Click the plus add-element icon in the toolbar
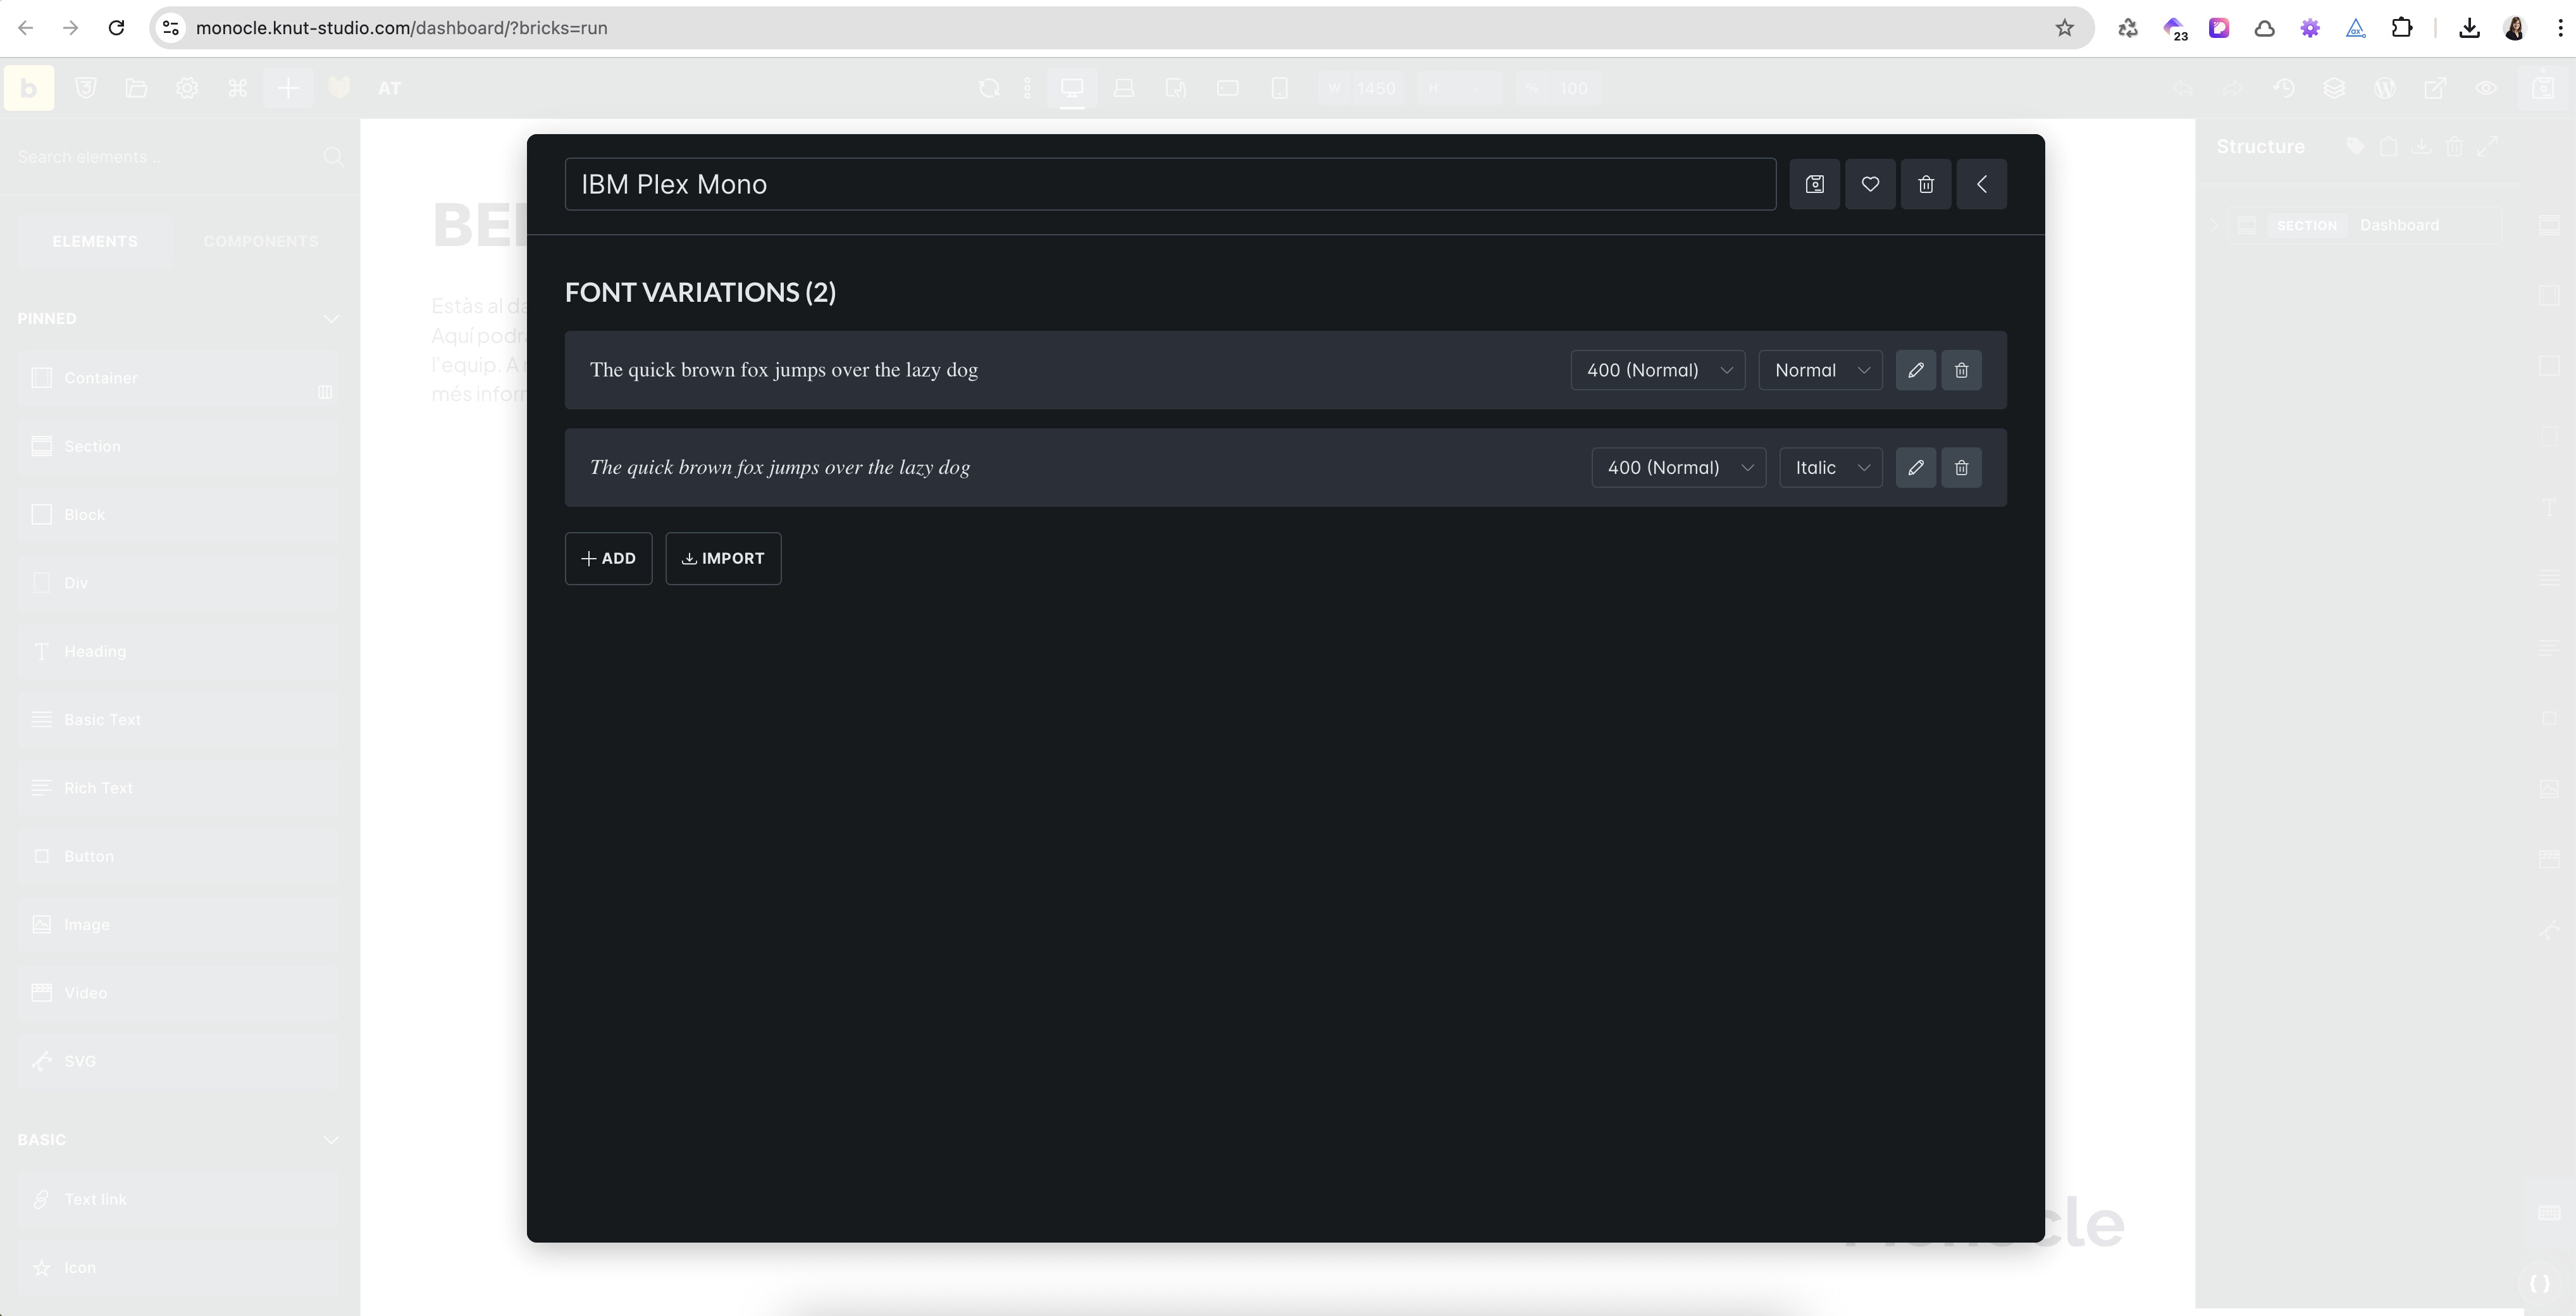Viewport: 2576px width, 1316px height. click(x=287, y=88)
